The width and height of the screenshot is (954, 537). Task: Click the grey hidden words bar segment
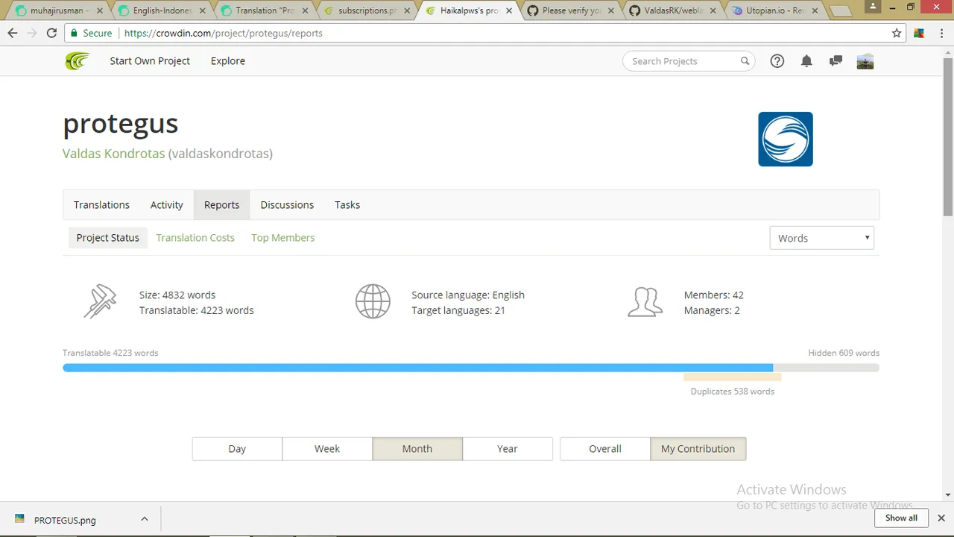(826, 368)
